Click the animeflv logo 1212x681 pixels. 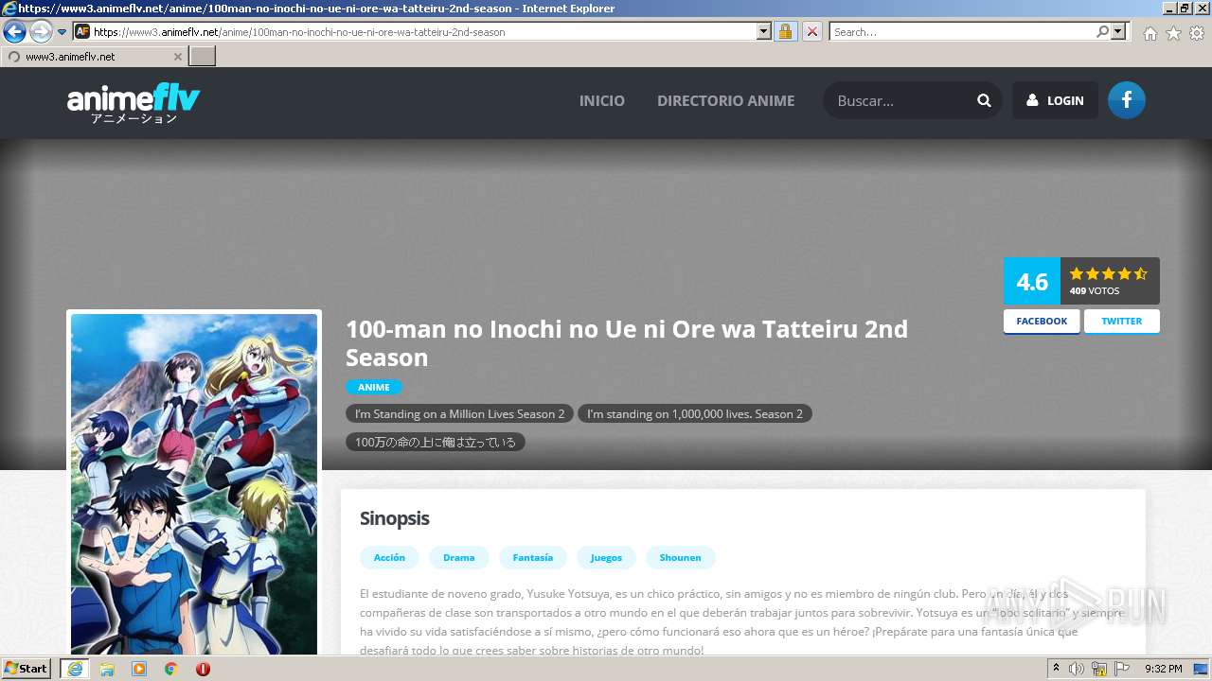134,104
